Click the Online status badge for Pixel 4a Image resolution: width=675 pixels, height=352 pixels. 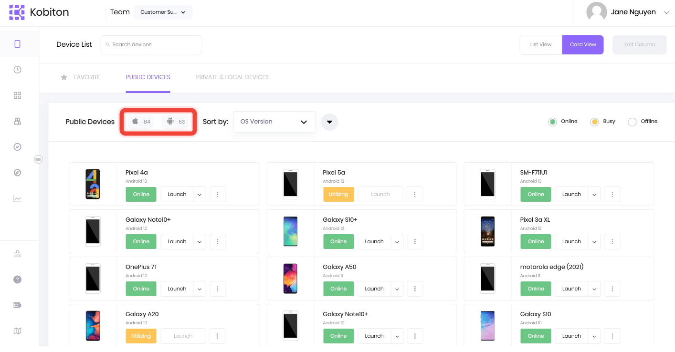(141, 194)
